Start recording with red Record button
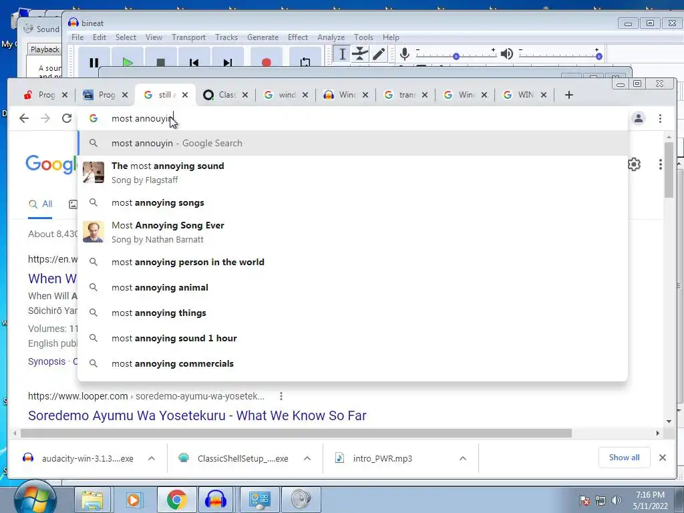684x513 pixels. pos(266,57)
